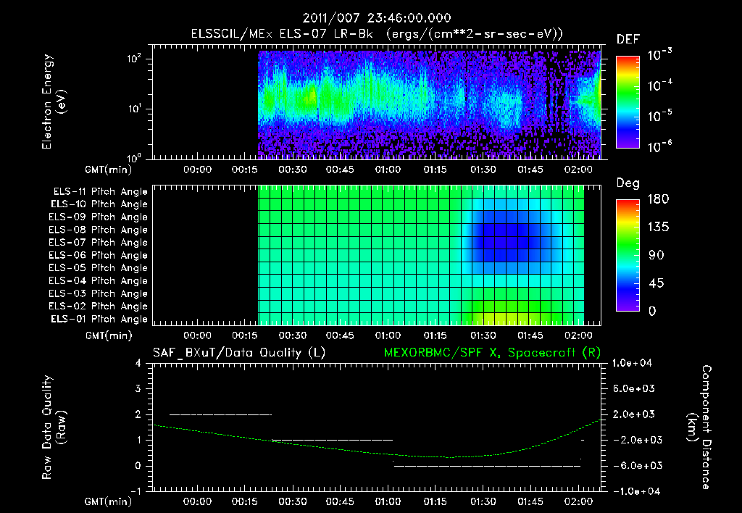This screenshot has height=513, width=742.
Task: Click the 10⁻³ DEF scale value
Action: [659, 55]
